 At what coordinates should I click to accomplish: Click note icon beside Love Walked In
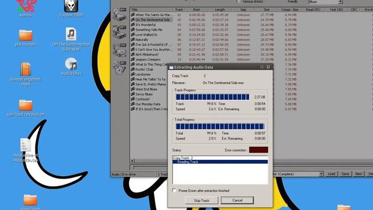coord(133,34)
